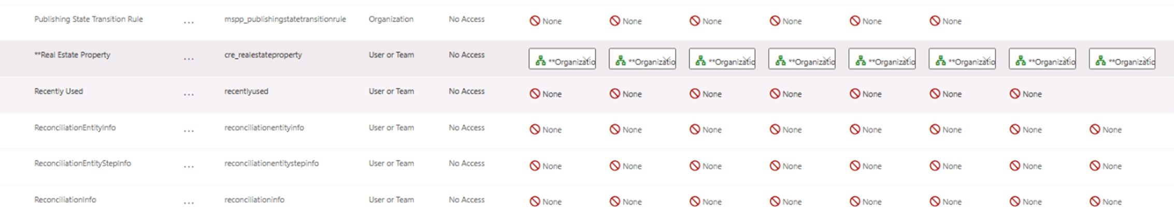
Task: Open more options for Real Estate Property row
Action: (189, 58)
